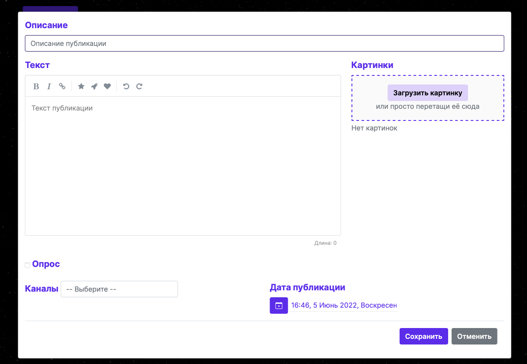Click inside the Текст публикации editor area

pos(183,165)
